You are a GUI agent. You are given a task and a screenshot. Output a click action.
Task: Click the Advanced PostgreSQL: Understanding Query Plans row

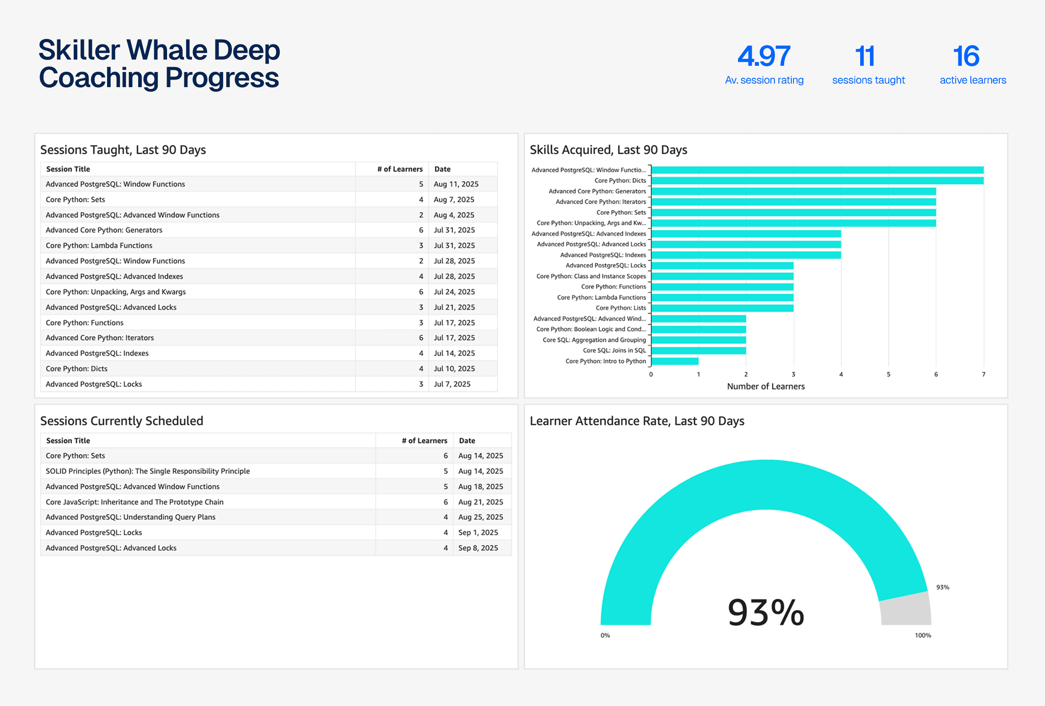[x=130, y=517]
